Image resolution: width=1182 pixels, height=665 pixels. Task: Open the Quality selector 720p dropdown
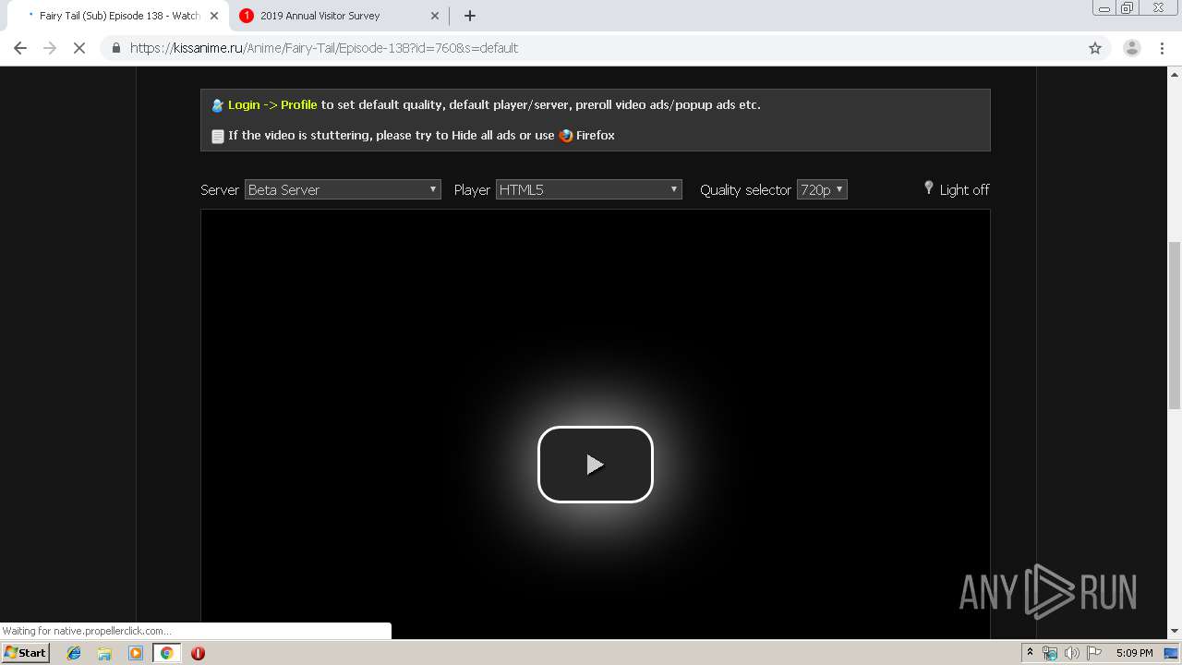[822, 189]
